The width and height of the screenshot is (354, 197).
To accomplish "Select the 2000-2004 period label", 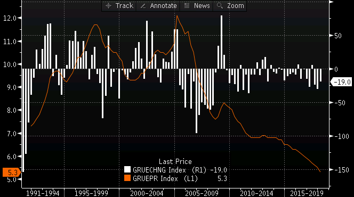I will coord(147,193).
